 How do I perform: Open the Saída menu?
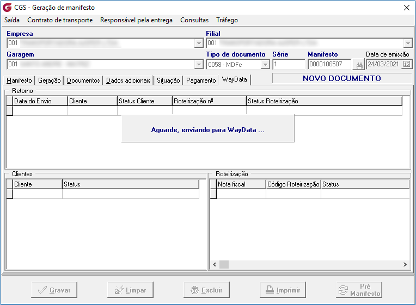pyautogui.click(x=12, y=20)
